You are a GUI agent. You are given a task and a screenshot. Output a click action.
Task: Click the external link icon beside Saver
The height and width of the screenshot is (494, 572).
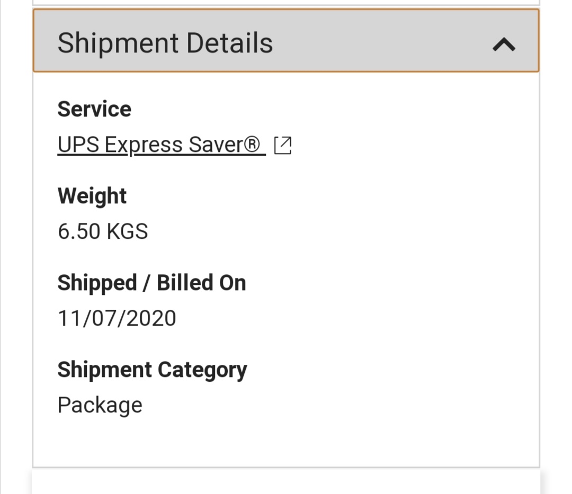[x=283, y=146]
